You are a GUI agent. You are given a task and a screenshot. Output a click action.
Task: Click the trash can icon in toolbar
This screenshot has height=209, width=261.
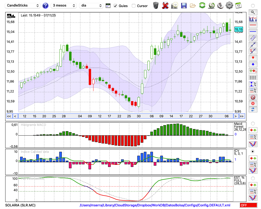tap(156, 5)
